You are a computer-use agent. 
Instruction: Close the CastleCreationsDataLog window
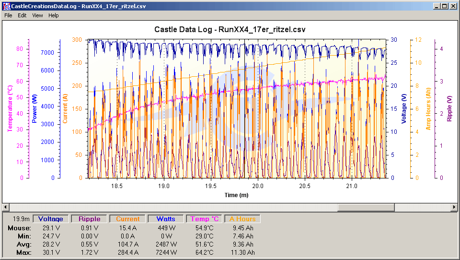pos(453,6)
